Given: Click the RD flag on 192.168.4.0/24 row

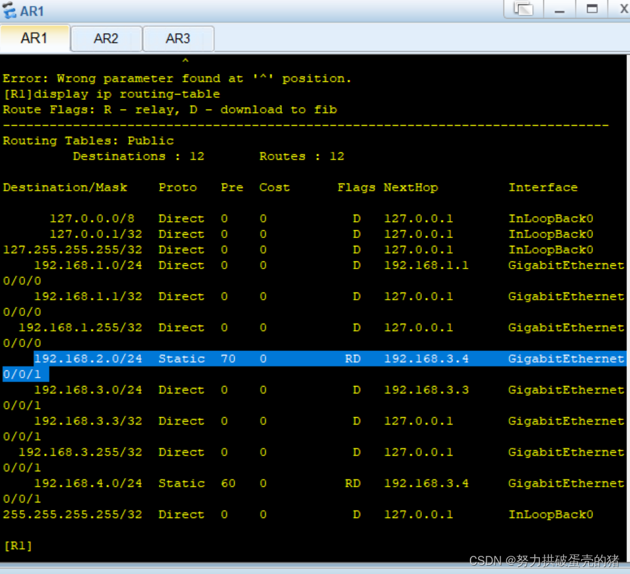Looking at the screenshot, I should 353,484.
